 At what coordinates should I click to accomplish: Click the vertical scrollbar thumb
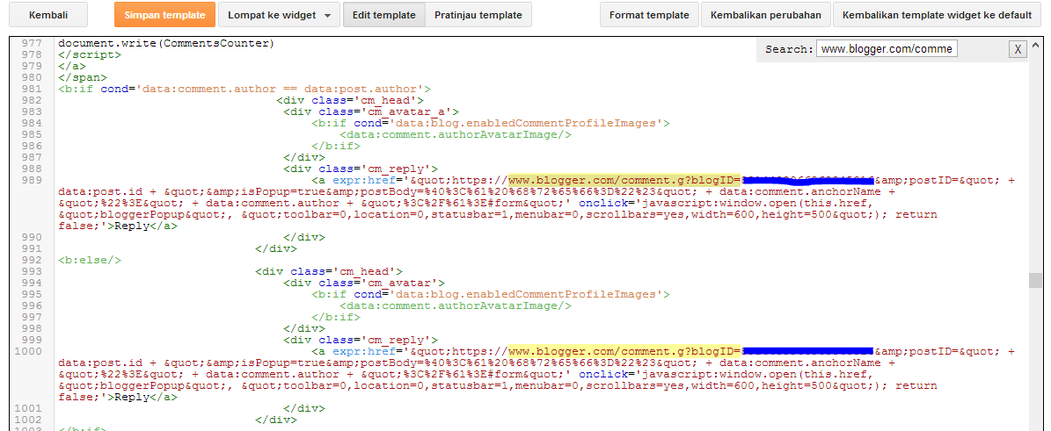(1035, 279)
